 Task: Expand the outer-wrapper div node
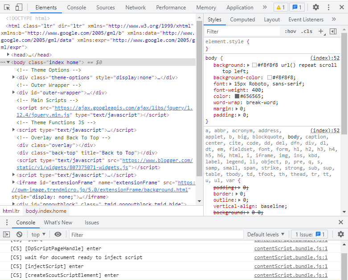click(x=13, y=92)
